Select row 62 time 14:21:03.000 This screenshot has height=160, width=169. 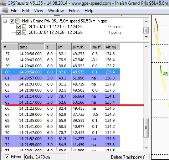(x=30, y=84)
